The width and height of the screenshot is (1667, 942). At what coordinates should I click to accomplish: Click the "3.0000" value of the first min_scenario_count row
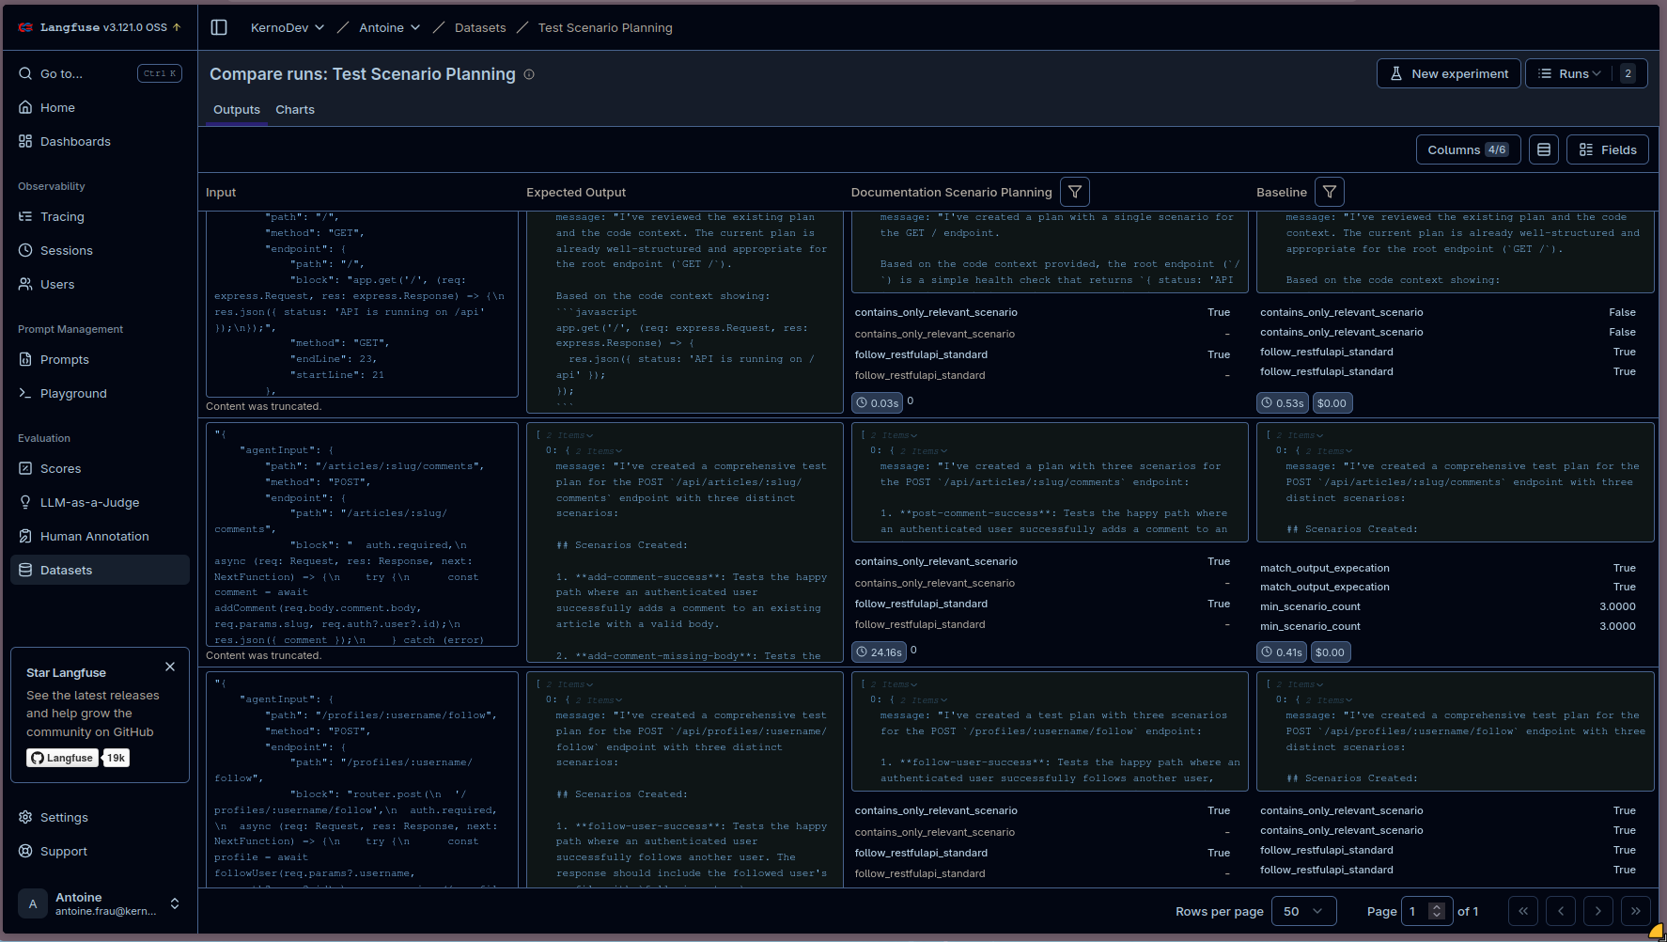click(x=1617, y=606)
